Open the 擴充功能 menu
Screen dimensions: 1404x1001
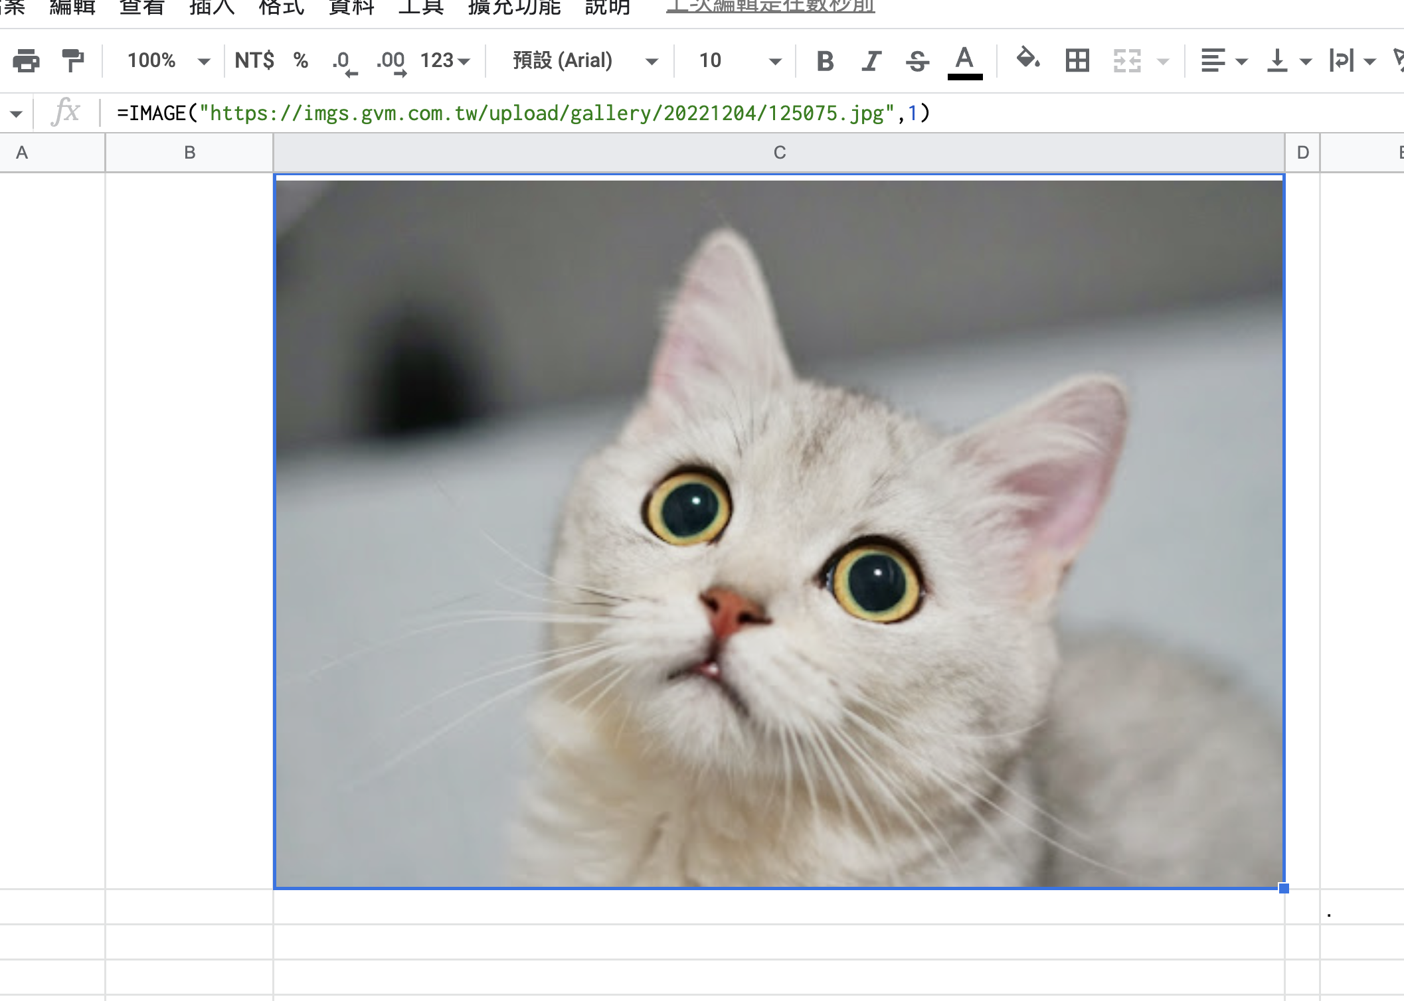(x=514, y=7)
